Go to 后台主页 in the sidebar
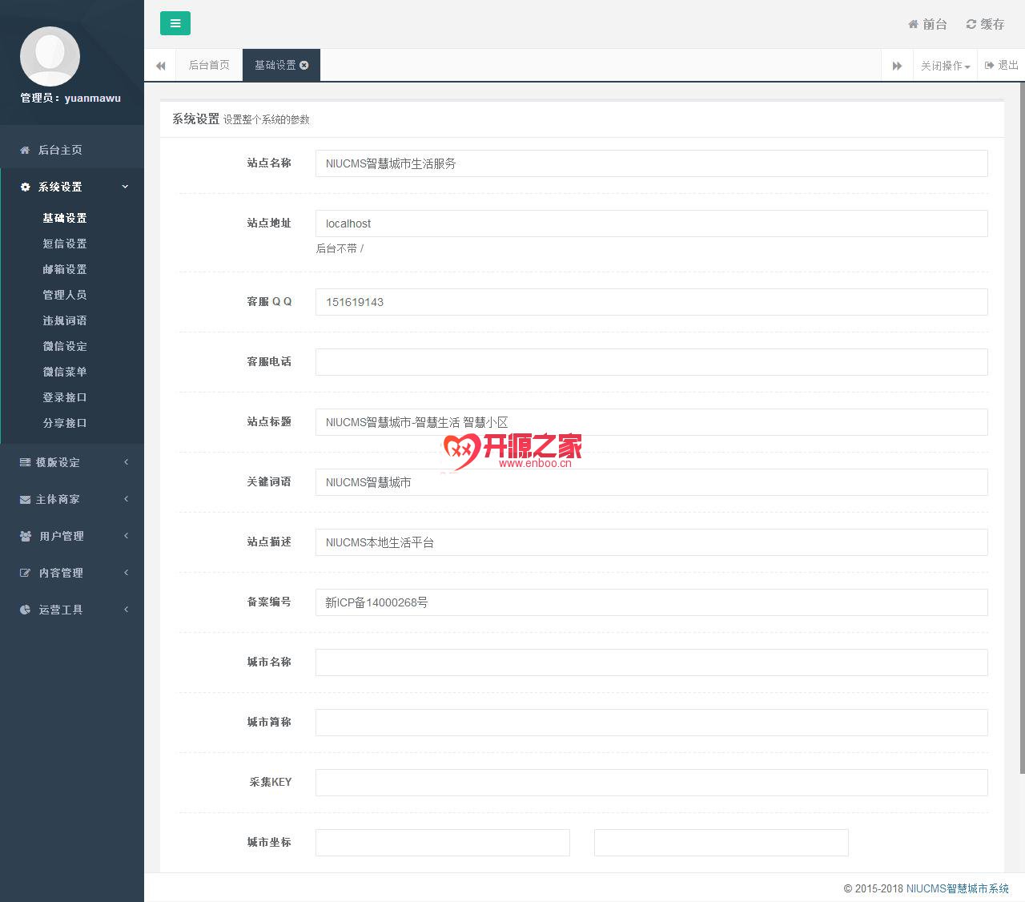 [x=60, y=151]
